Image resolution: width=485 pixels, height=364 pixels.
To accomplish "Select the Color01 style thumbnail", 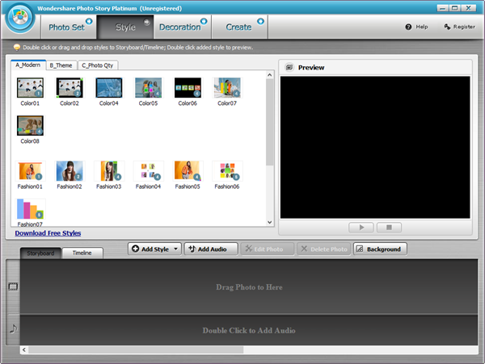I will click(x=31, y=87).
